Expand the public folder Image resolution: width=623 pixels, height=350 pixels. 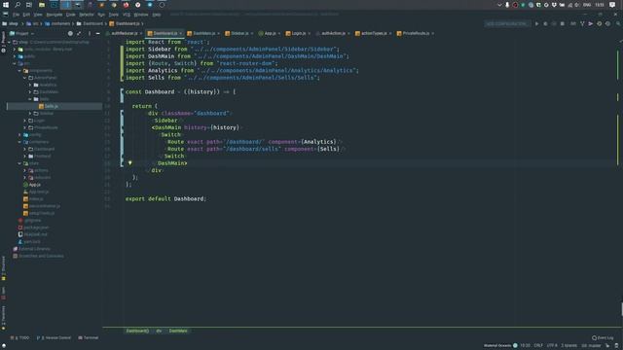(x=15, y=56)
